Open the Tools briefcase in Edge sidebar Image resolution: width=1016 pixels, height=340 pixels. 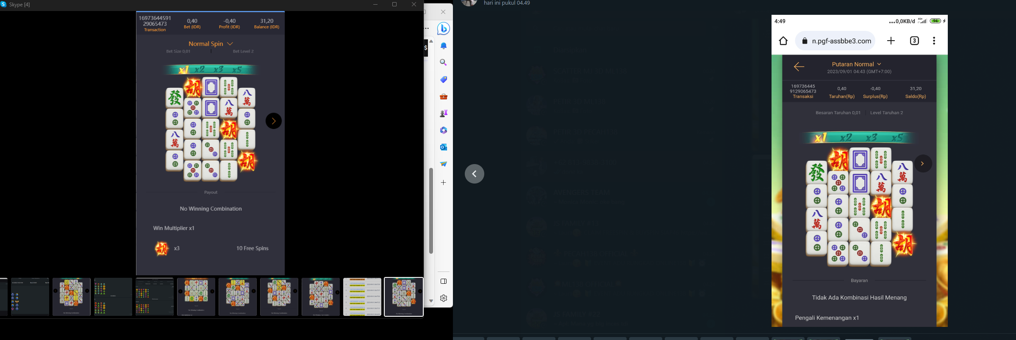coord(444,96)
